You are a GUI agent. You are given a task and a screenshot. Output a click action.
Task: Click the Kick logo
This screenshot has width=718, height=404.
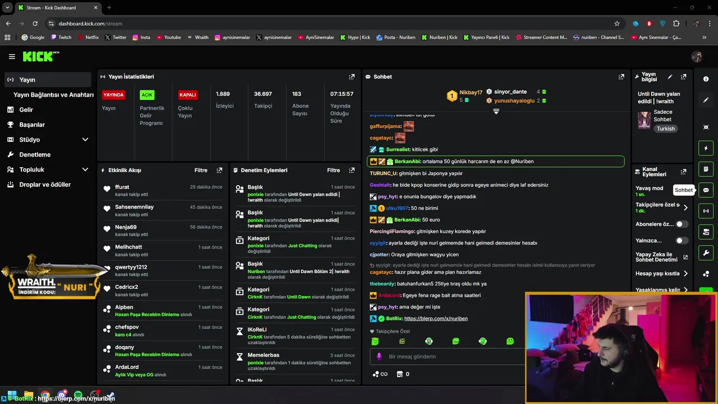40,56
